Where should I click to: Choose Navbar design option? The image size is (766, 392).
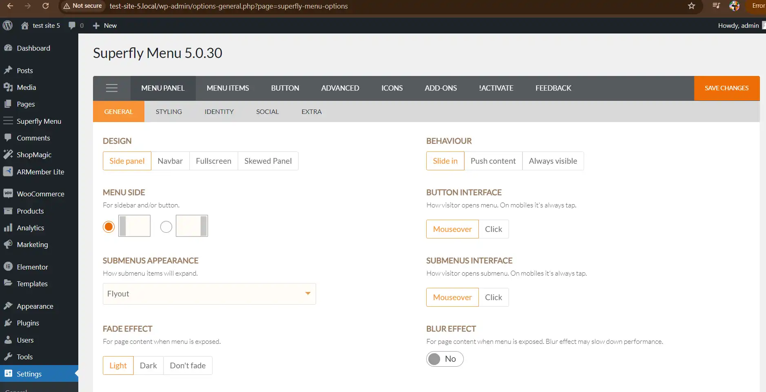pos(170,161)
